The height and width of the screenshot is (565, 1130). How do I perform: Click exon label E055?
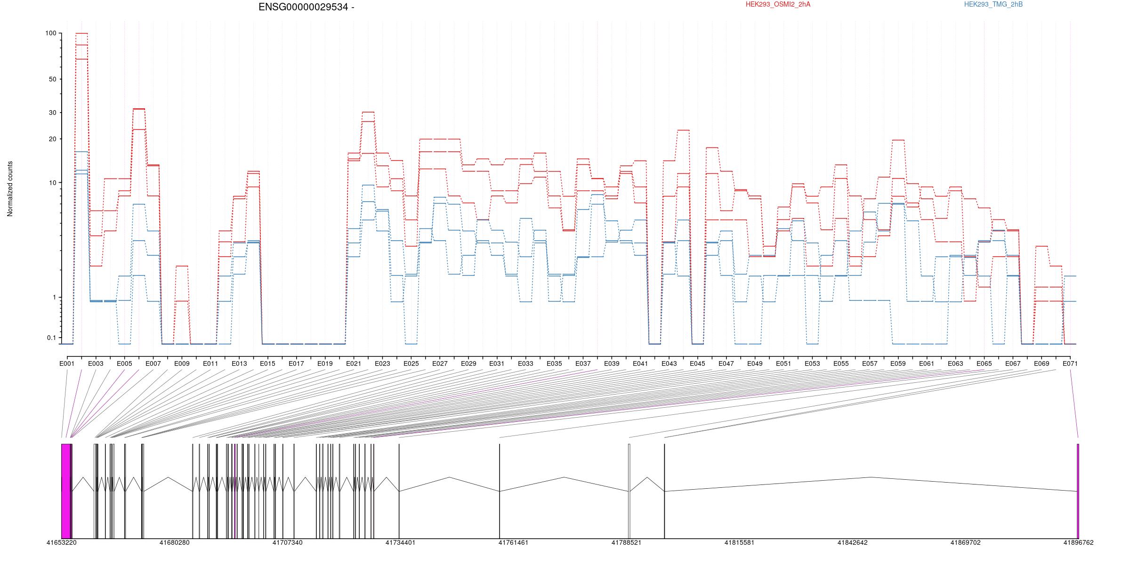(841, 363)
